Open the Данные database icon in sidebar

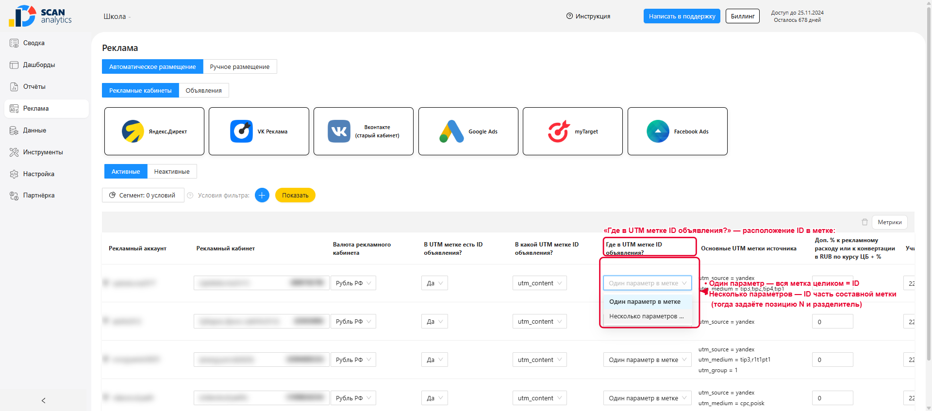14,131
